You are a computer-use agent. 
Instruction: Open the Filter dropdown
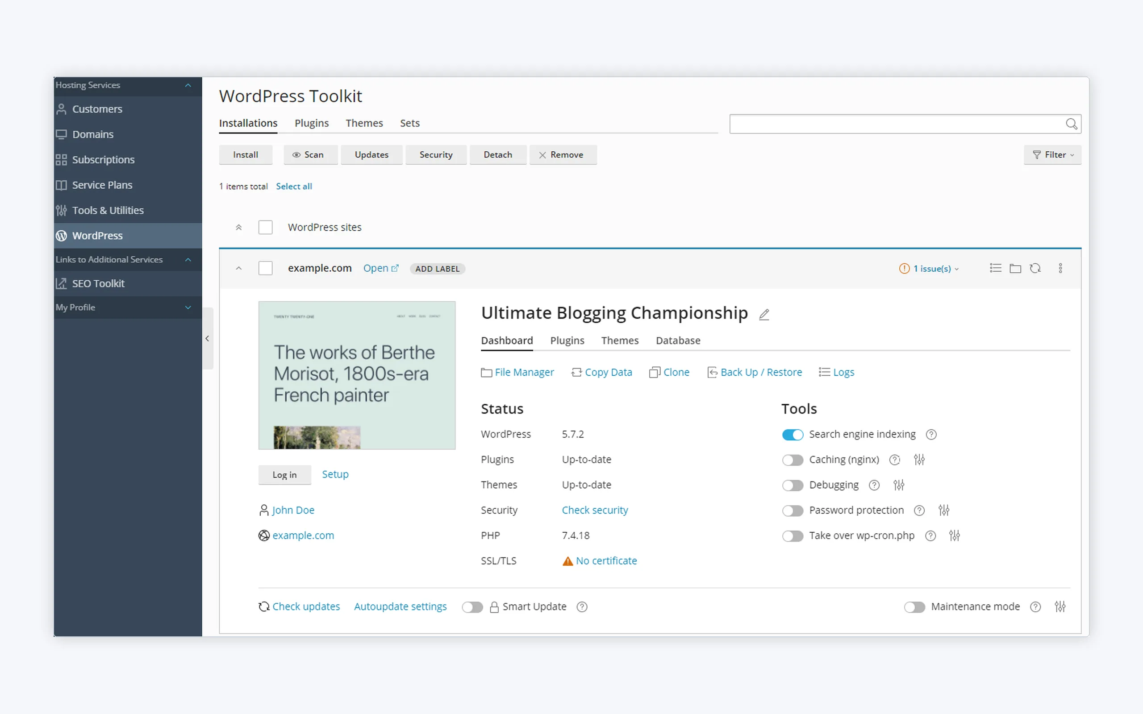[1052, 155]
